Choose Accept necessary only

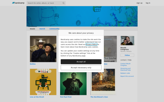tap(81, 67)
